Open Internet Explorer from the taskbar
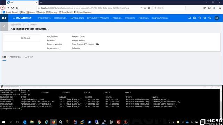Screen dimensions: 223x125 [46, 122]
